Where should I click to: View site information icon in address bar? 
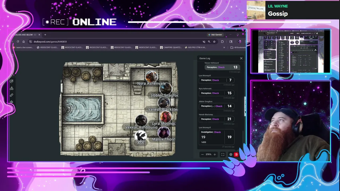pos(31,42)
